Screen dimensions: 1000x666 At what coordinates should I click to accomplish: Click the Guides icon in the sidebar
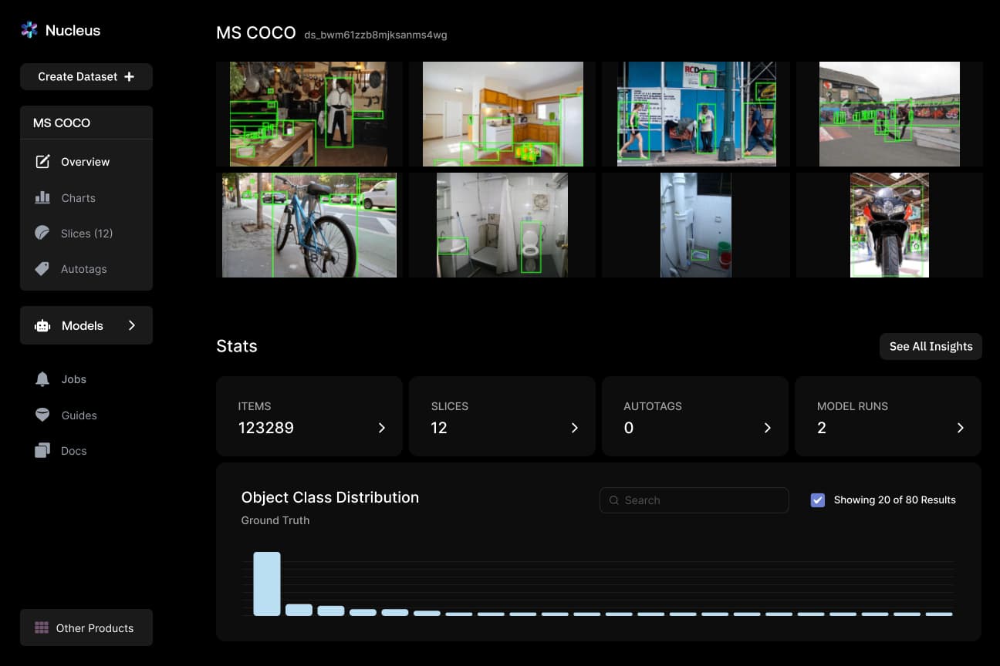click(42, 415)
